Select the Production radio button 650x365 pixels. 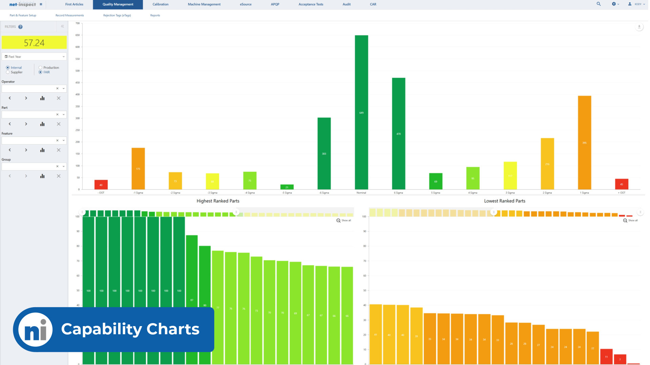[x=40, y=67]
